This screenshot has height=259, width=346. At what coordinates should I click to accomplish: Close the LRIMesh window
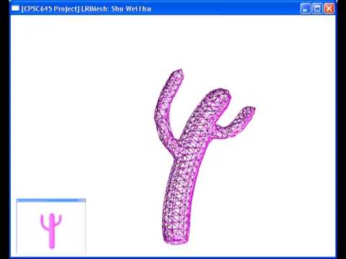329,9
